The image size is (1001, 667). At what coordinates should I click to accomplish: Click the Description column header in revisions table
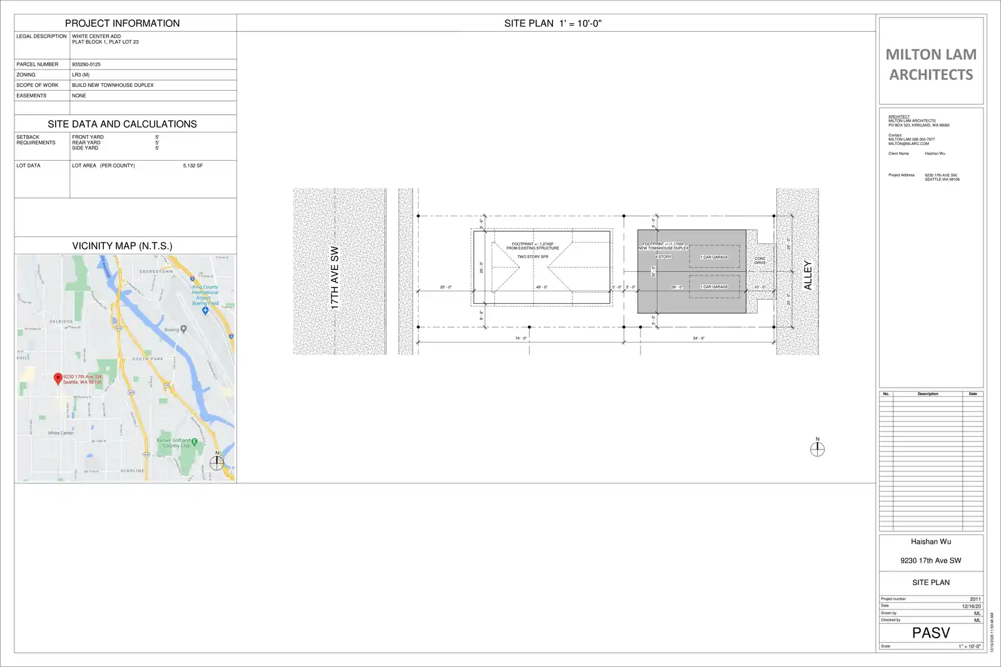928,394
